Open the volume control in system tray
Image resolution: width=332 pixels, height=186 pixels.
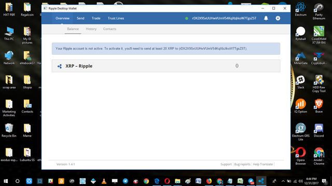coord(300,181)
